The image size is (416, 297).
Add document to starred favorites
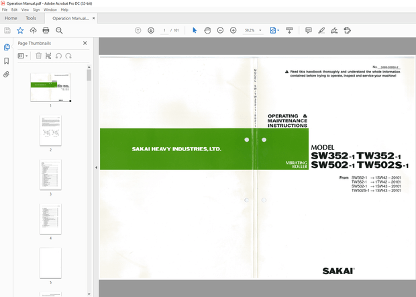pyautogui.click(x=20, y=30)
